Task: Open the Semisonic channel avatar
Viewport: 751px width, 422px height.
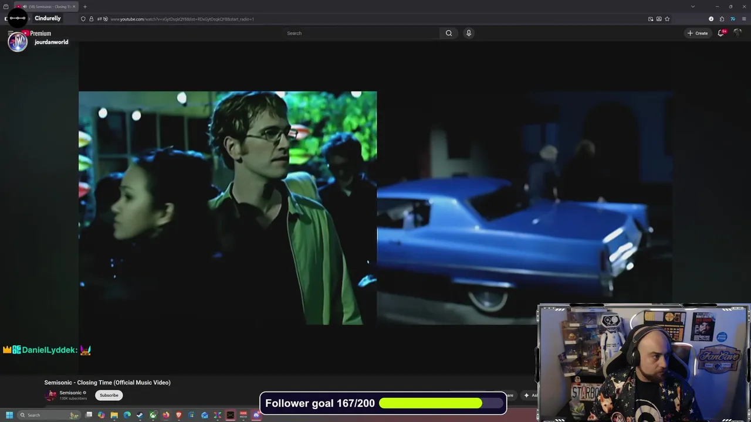Action: (x=51, y=395)
